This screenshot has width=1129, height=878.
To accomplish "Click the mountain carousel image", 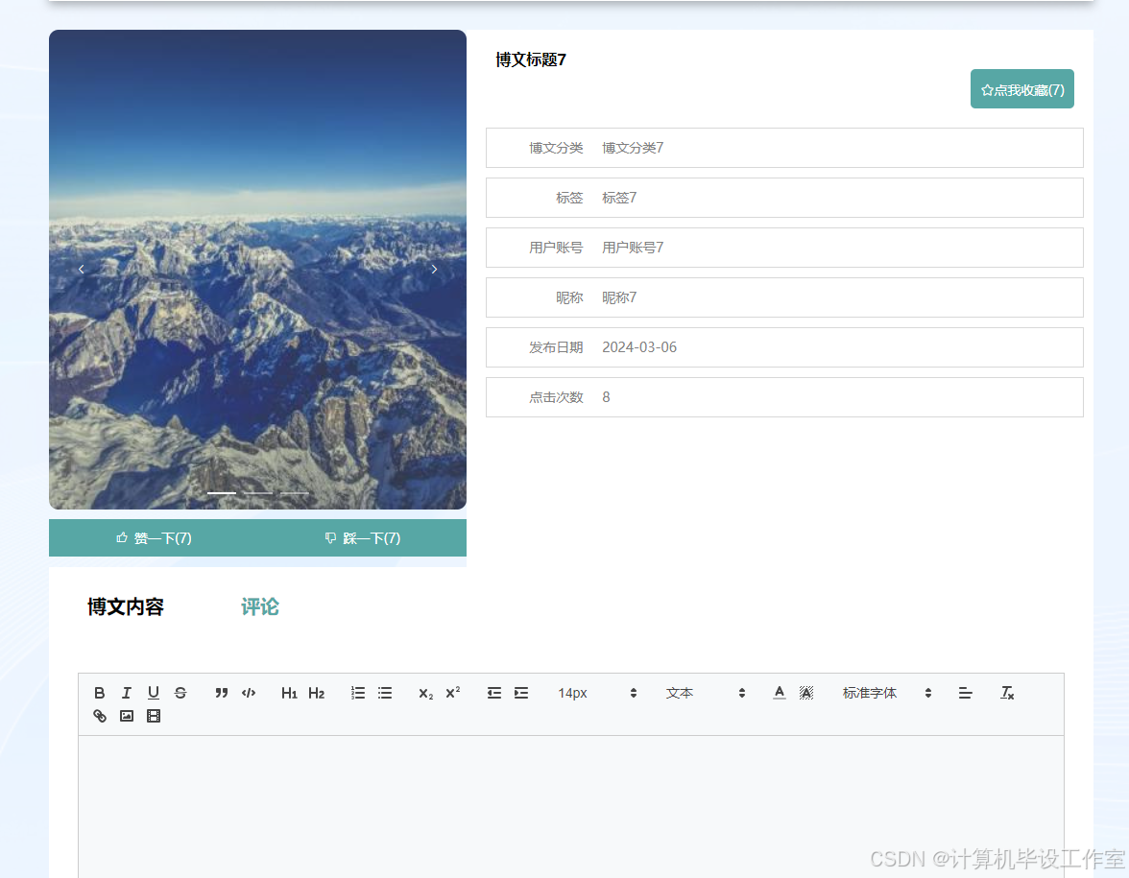I will [257, 269].
